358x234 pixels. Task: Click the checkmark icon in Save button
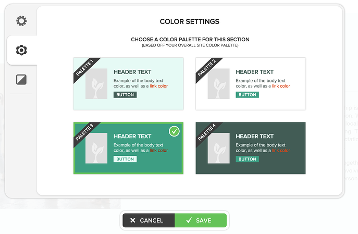(x=189, y=220)
